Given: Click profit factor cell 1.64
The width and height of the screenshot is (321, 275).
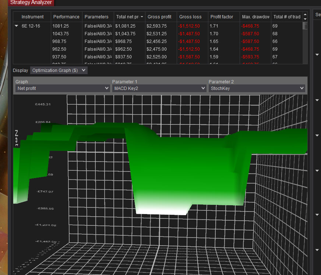Looking at the screenshot, I should click(x=214, y=49).
